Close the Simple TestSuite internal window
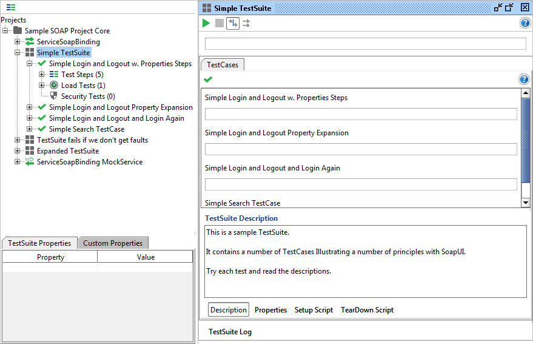Screen dimensions: 533x344 tap(525, 7)
